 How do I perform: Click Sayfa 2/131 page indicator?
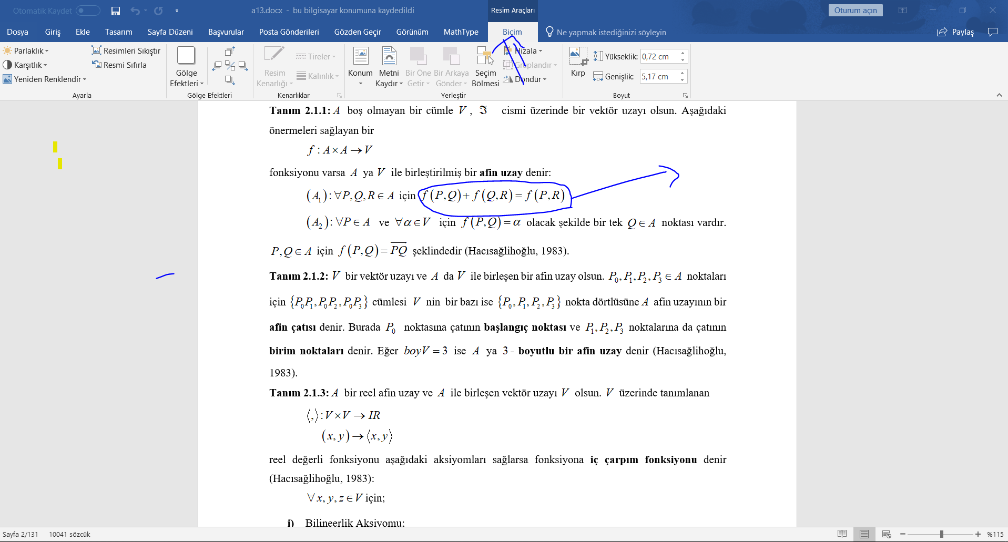(21, 534)
